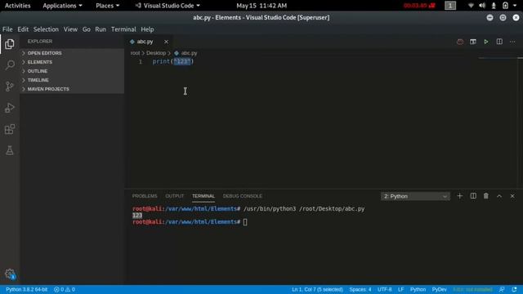Image resolution: width=523 pixels, height=294 pixels.
Task: Change indentation via Spaces: 4
Action: tap(360, 289)
